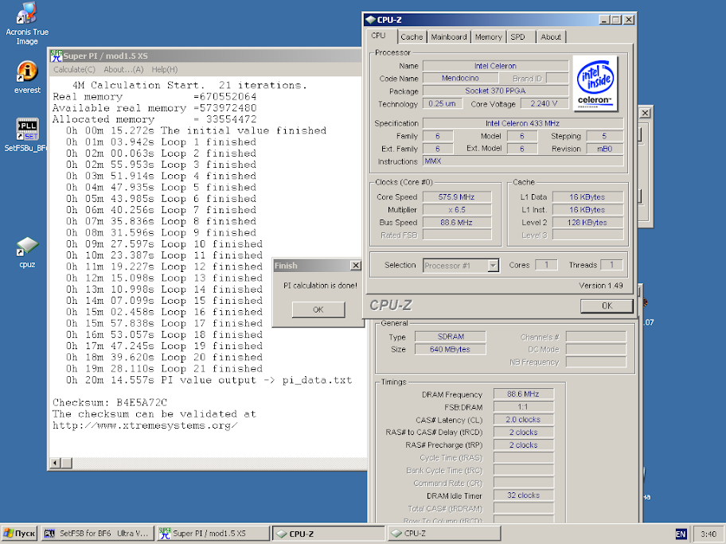The height and width of the screenshot is (544, 726).
Task: Click the Intel Inside Celeron logo
Action: [x=595, y=84]
